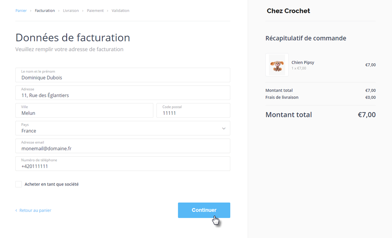Open the Pays country dropdown
392x238 pixels.
(123, 128)
